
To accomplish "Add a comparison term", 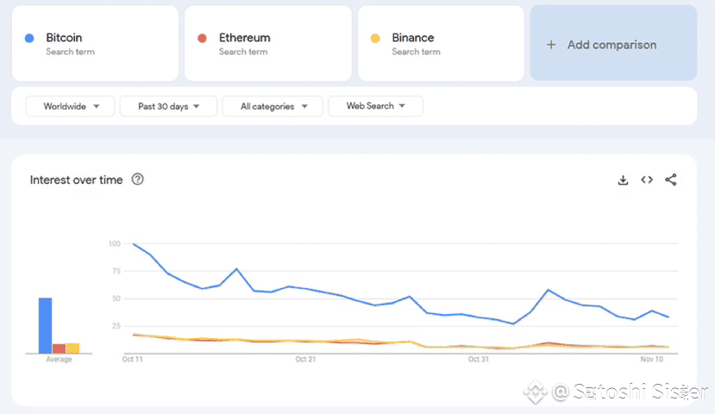I will [612, 45].
